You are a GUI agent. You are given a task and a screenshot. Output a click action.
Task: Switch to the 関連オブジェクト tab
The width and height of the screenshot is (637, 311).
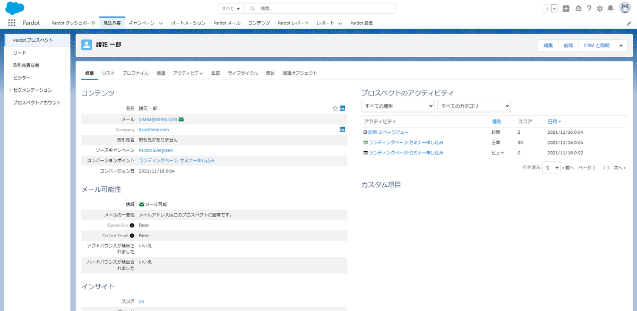click(x=300, y=73)
